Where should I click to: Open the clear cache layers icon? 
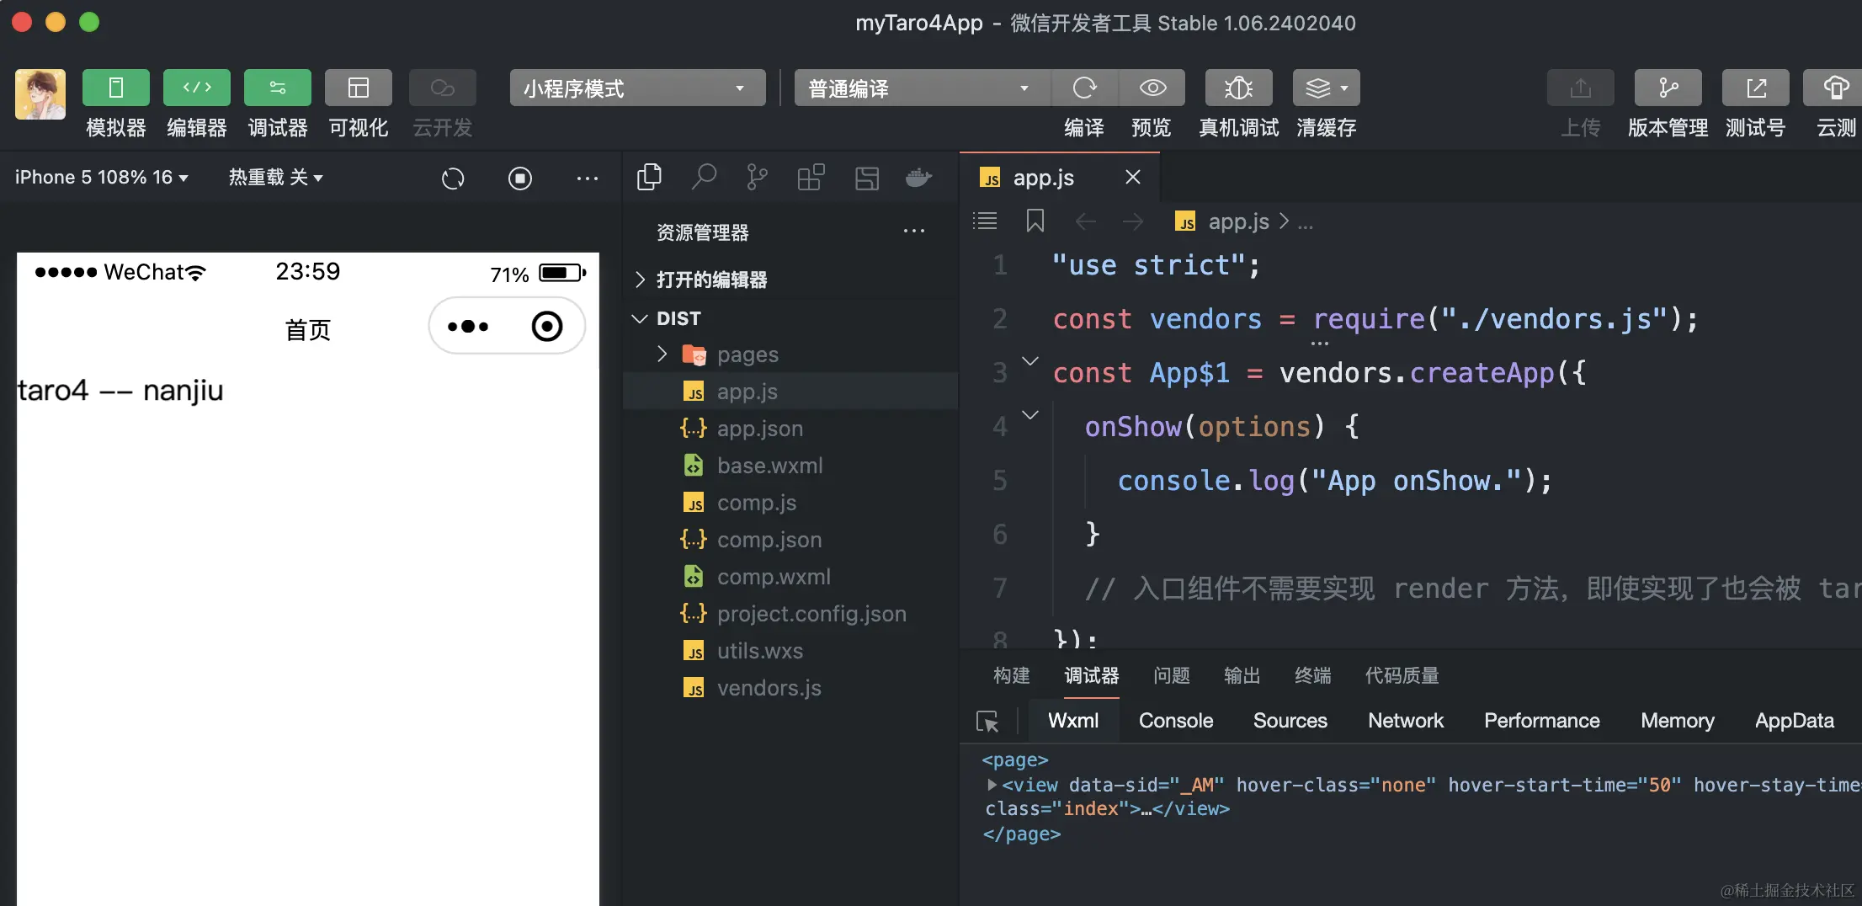tap(1326, 88)
